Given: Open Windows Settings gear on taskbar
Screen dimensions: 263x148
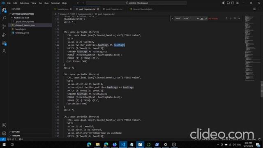Looking at the screenshot, I should (166, 144).
